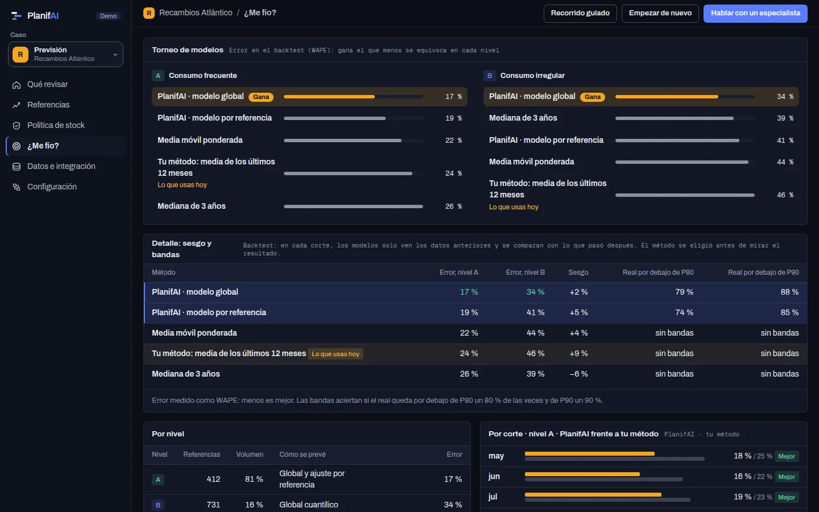This screenshot has height=512, width=819.
Task: Click the Error, nivel A column header
Action: pos(459,273)
